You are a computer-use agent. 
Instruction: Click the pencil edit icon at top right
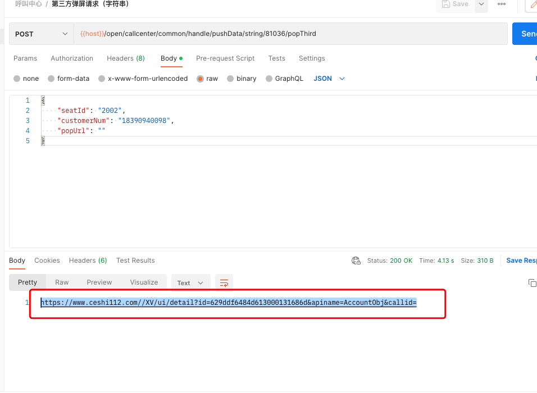(533, 4)
